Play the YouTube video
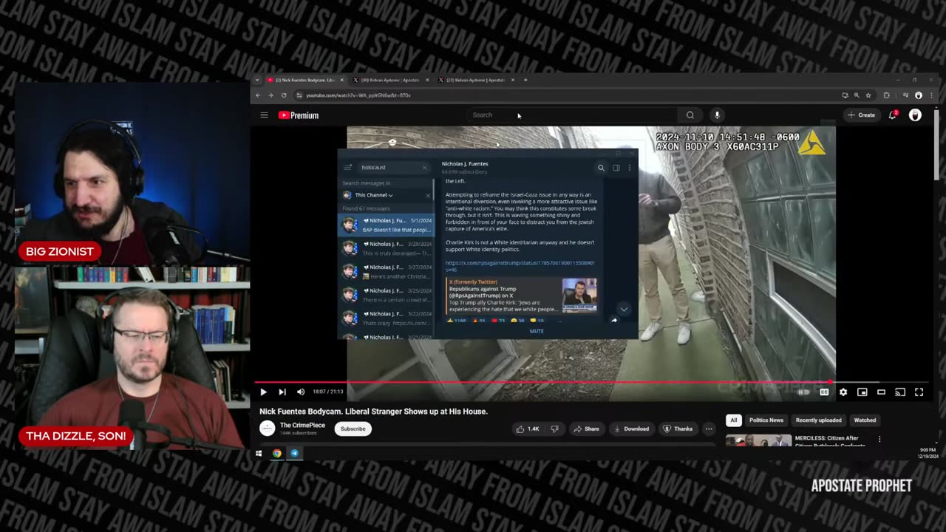 click(x=263, y=392)
